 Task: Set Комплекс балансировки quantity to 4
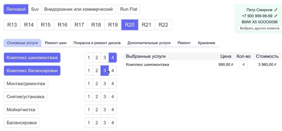pyautogui.click(x=112, y=71)
